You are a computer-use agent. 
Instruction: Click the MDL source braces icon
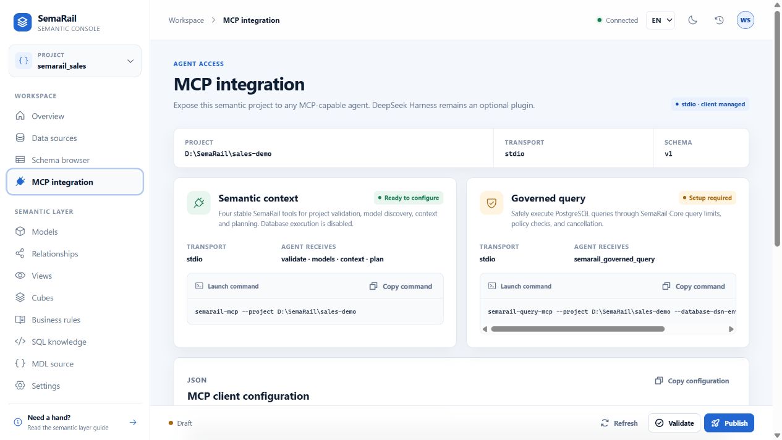click(x=20, y=363)
